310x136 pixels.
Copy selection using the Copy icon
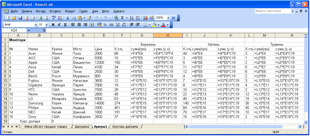click(x=74, y=18)
